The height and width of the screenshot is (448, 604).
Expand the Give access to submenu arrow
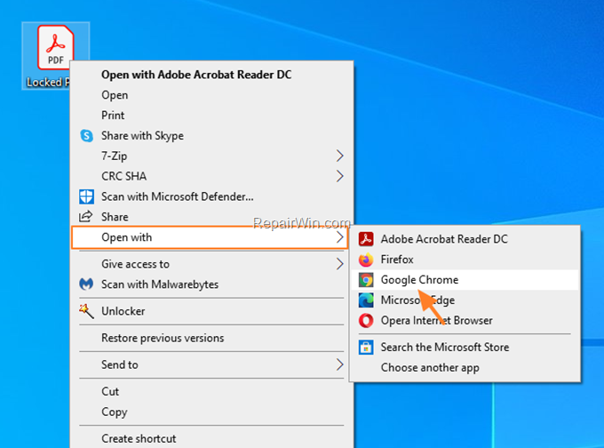click(339, 264)
